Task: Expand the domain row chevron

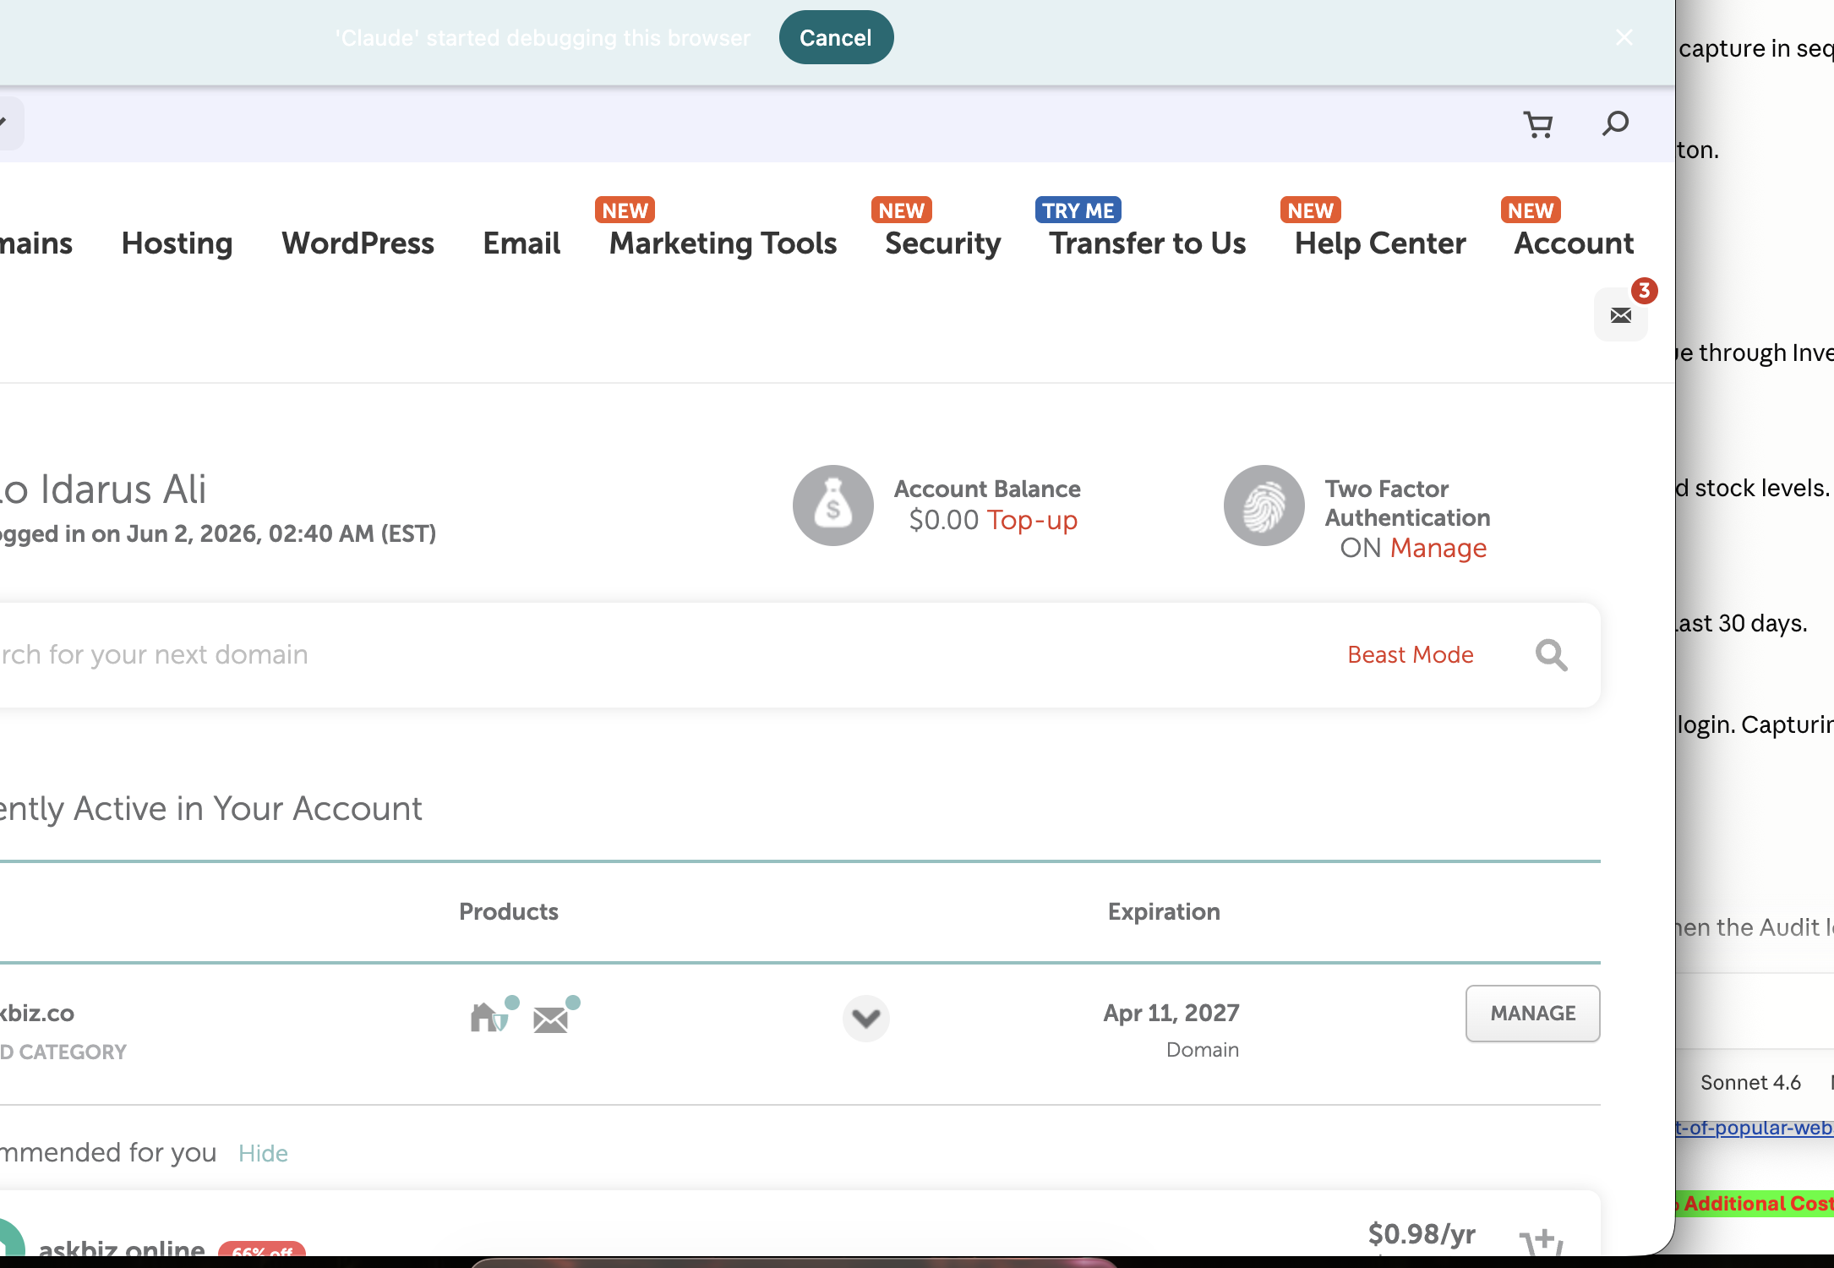Action: pyautogui.click(x=866, y=1018)
